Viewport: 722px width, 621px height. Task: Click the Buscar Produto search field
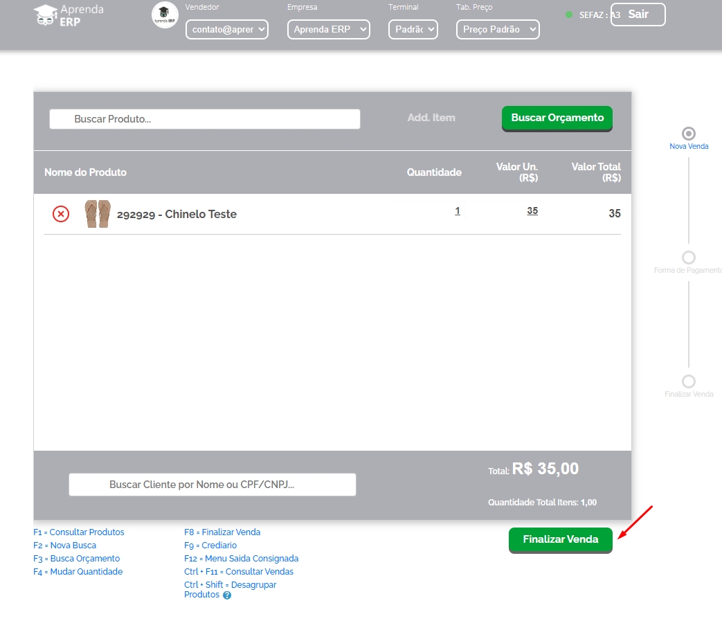[204, 119]
